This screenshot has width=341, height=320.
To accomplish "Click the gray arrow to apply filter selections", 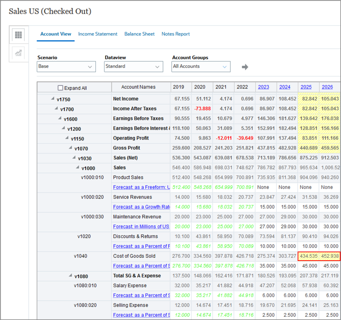I will (x=245, y=67).
